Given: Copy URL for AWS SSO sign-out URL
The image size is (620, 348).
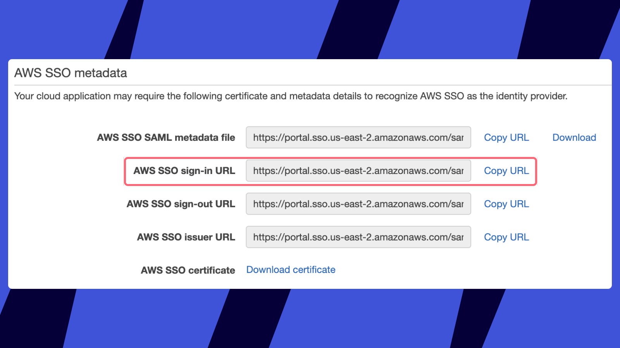Looking at the screenshot, I should tap(506, 204).
